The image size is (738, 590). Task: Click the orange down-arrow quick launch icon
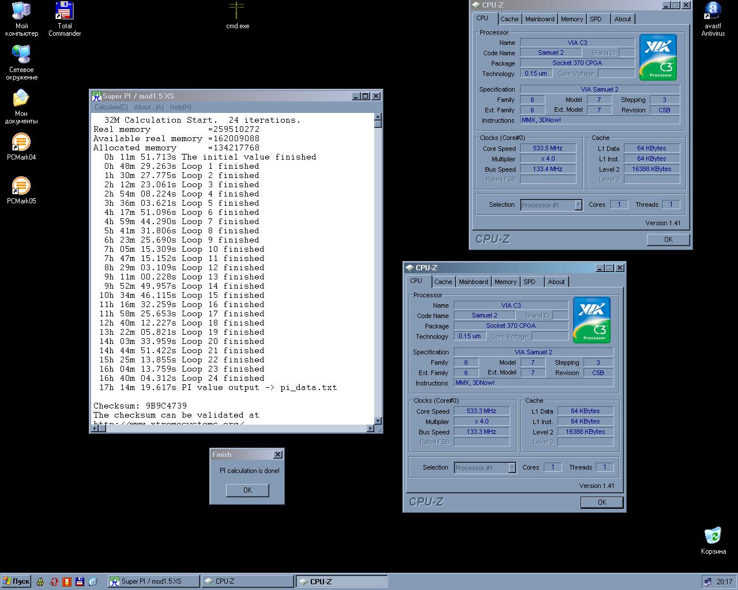tap(67, 581)
